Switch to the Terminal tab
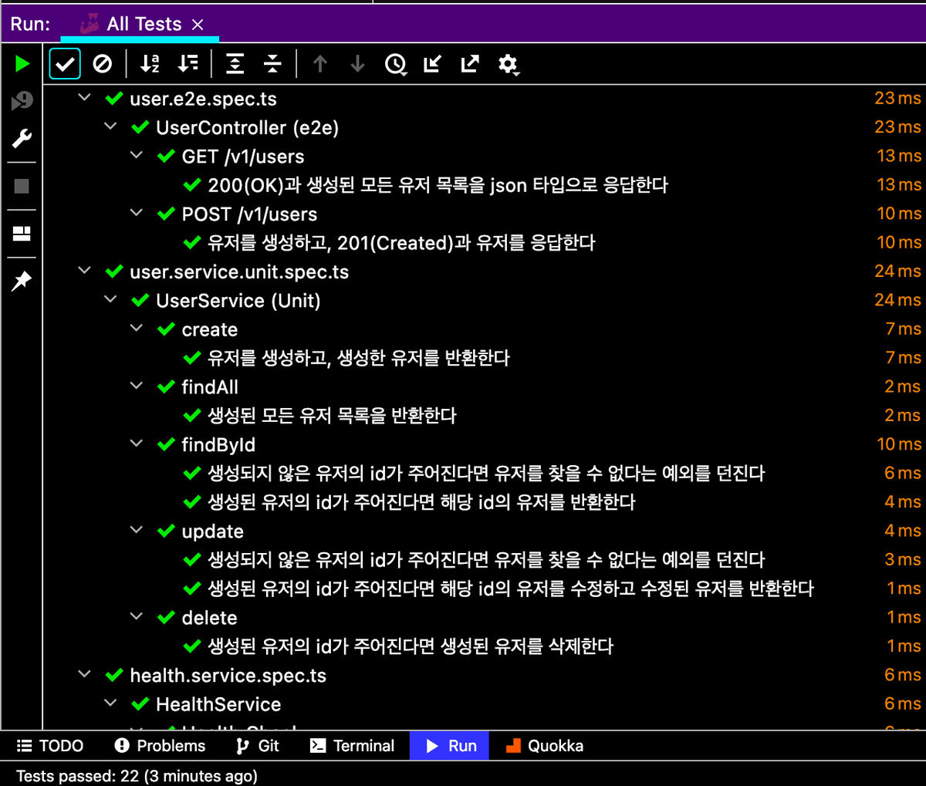The height and width of the screenshot is (786, 926). [x=352, y=746]
